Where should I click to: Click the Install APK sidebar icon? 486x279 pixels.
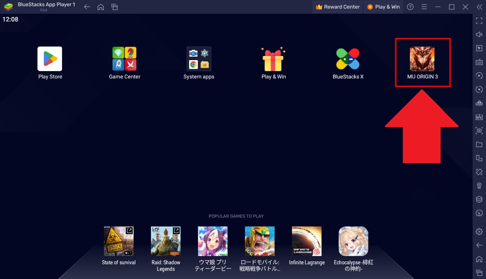coord(479,117)
